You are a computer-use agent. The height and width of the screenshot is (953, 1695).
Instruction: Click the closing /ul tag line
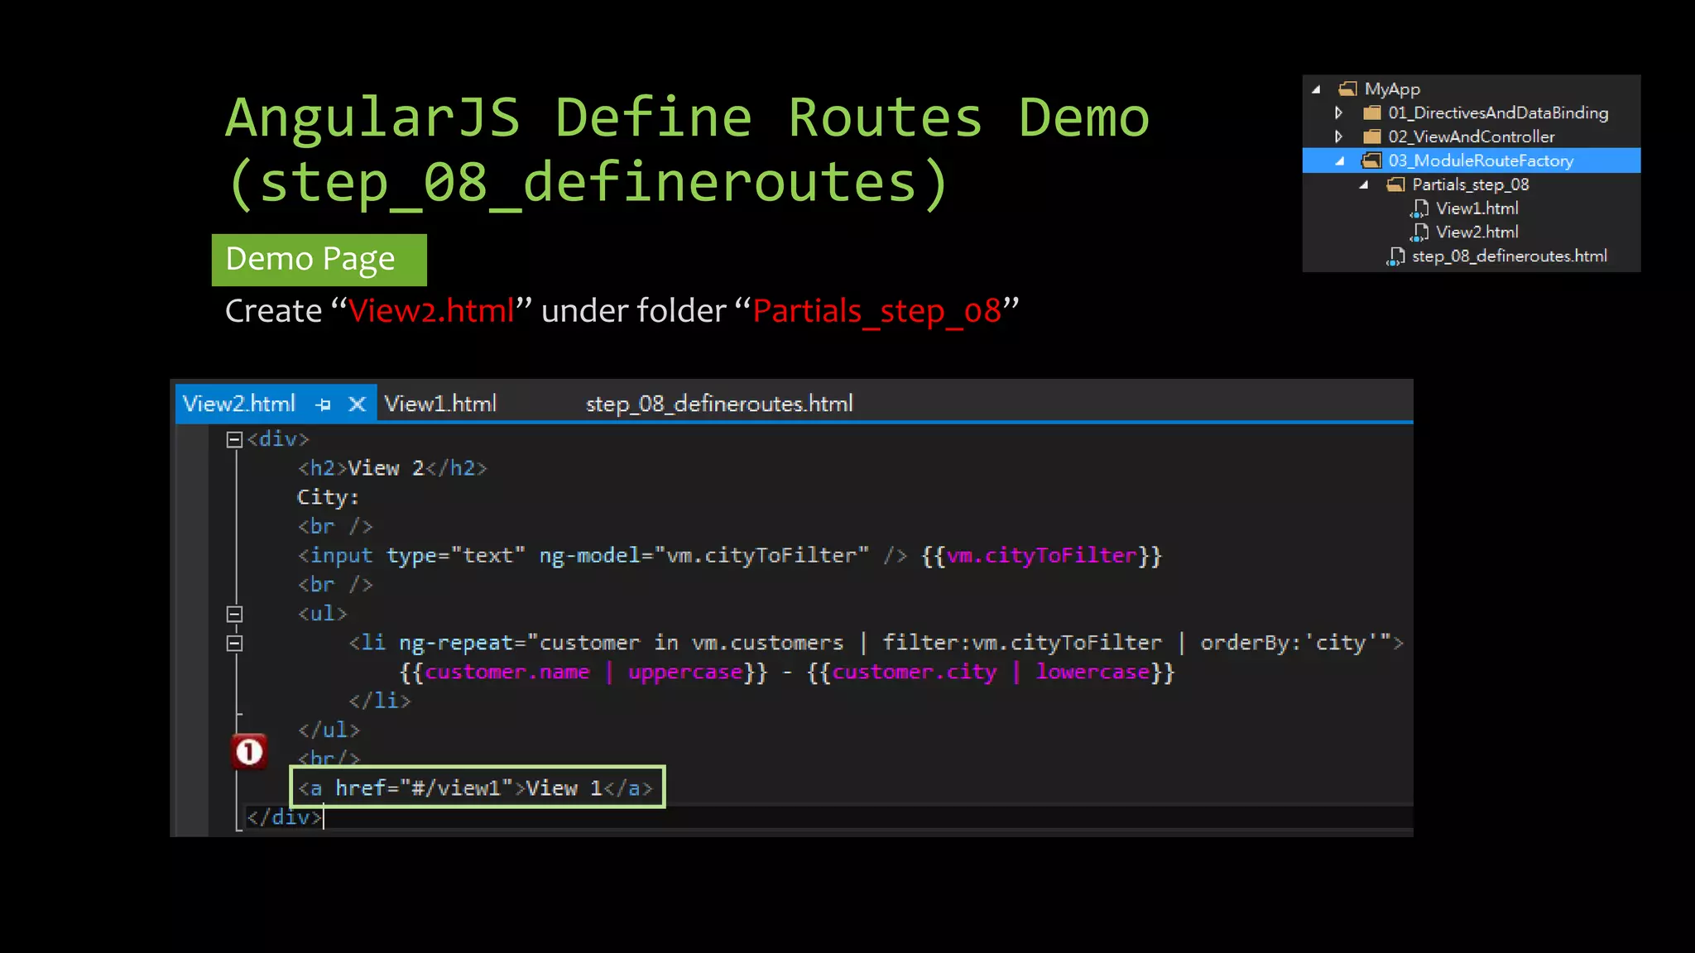point(329,730)
